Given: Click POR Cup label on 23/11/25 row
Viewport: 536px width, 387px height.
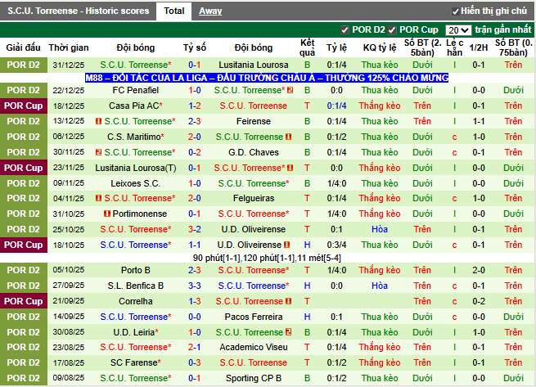Looking at the screenshot, I should coord(24,168).
